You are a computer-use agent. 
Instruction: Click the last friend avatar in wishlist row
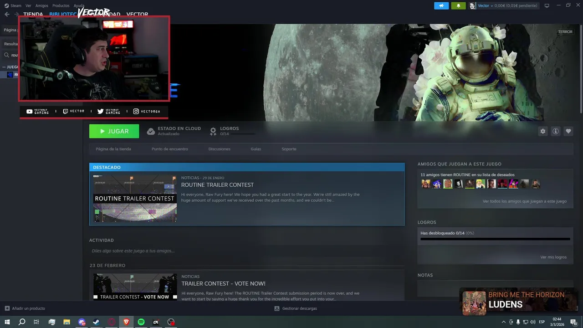pyautogui.click(x=536, y=184)
